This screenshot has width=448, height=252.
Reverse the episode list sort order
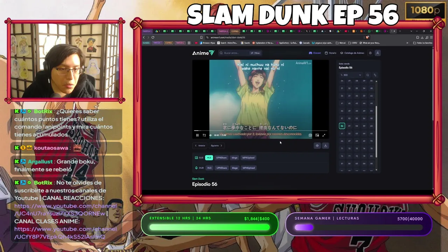375,75
